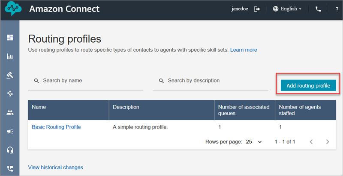343x176 pixels.
Task: Open the headset icon in sidebar
Action: (x=10, y=150)
